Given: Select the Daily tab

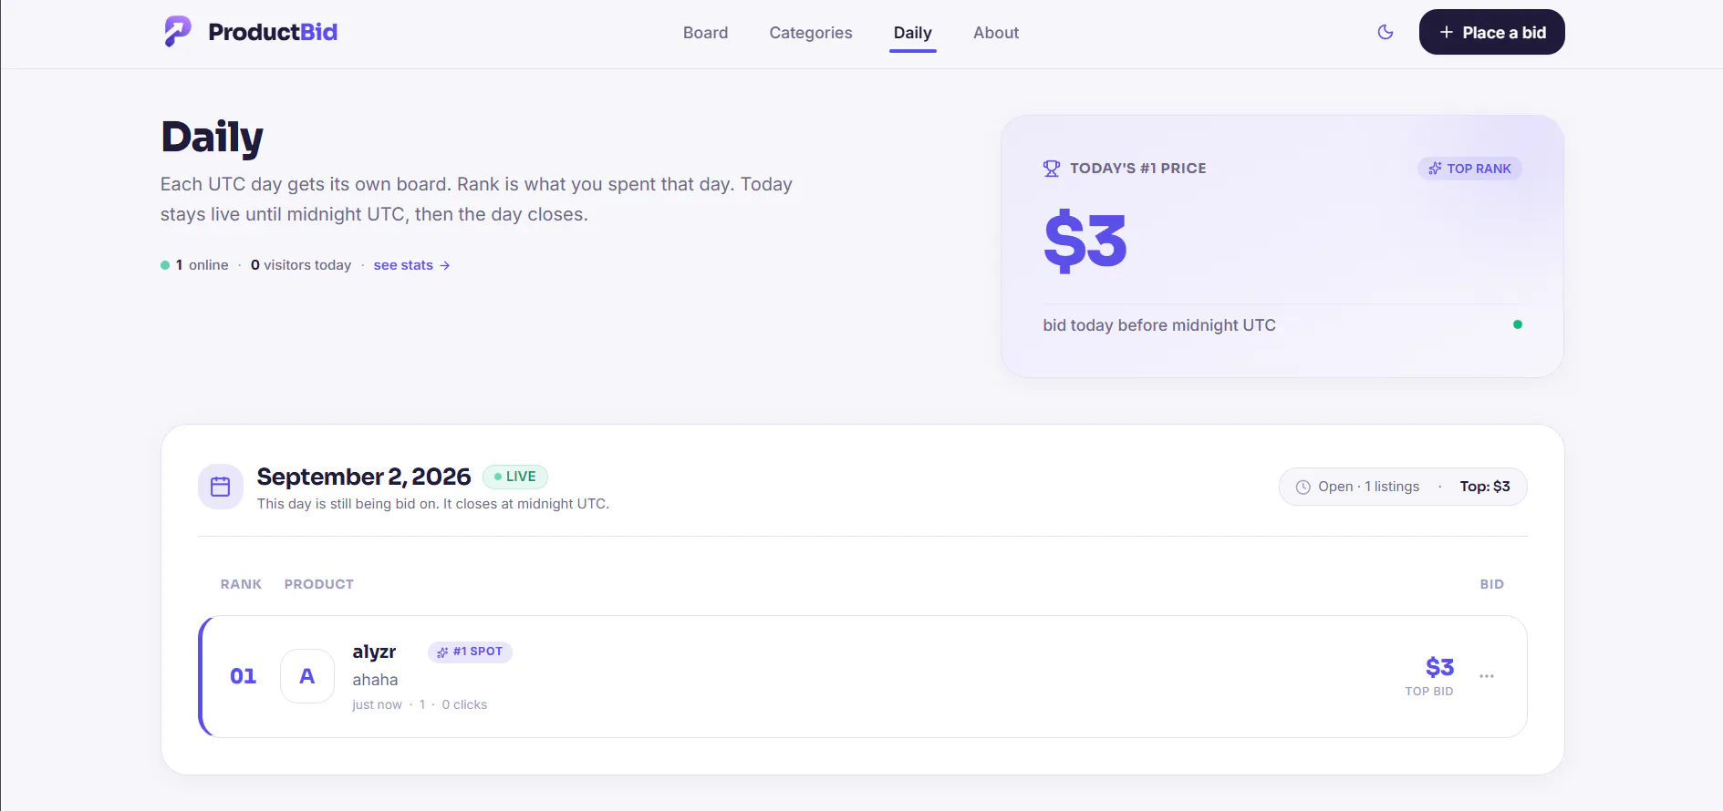Looking at the screenshot, I should 912,33.
